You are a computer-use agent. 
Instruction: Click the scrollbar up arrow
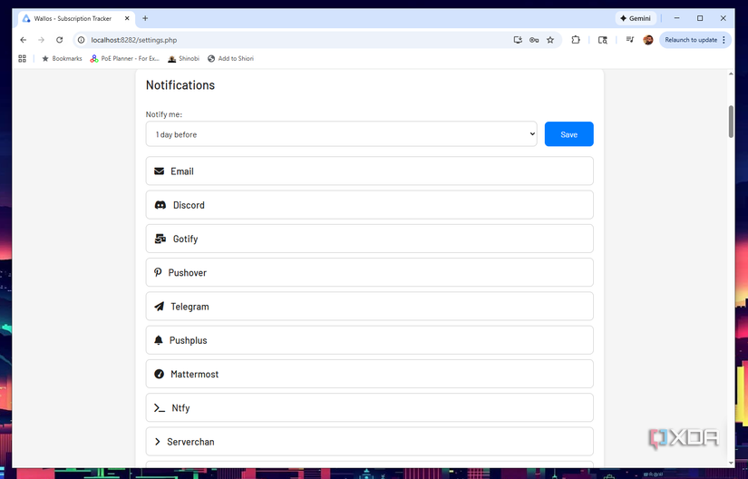tap(731, 74)
